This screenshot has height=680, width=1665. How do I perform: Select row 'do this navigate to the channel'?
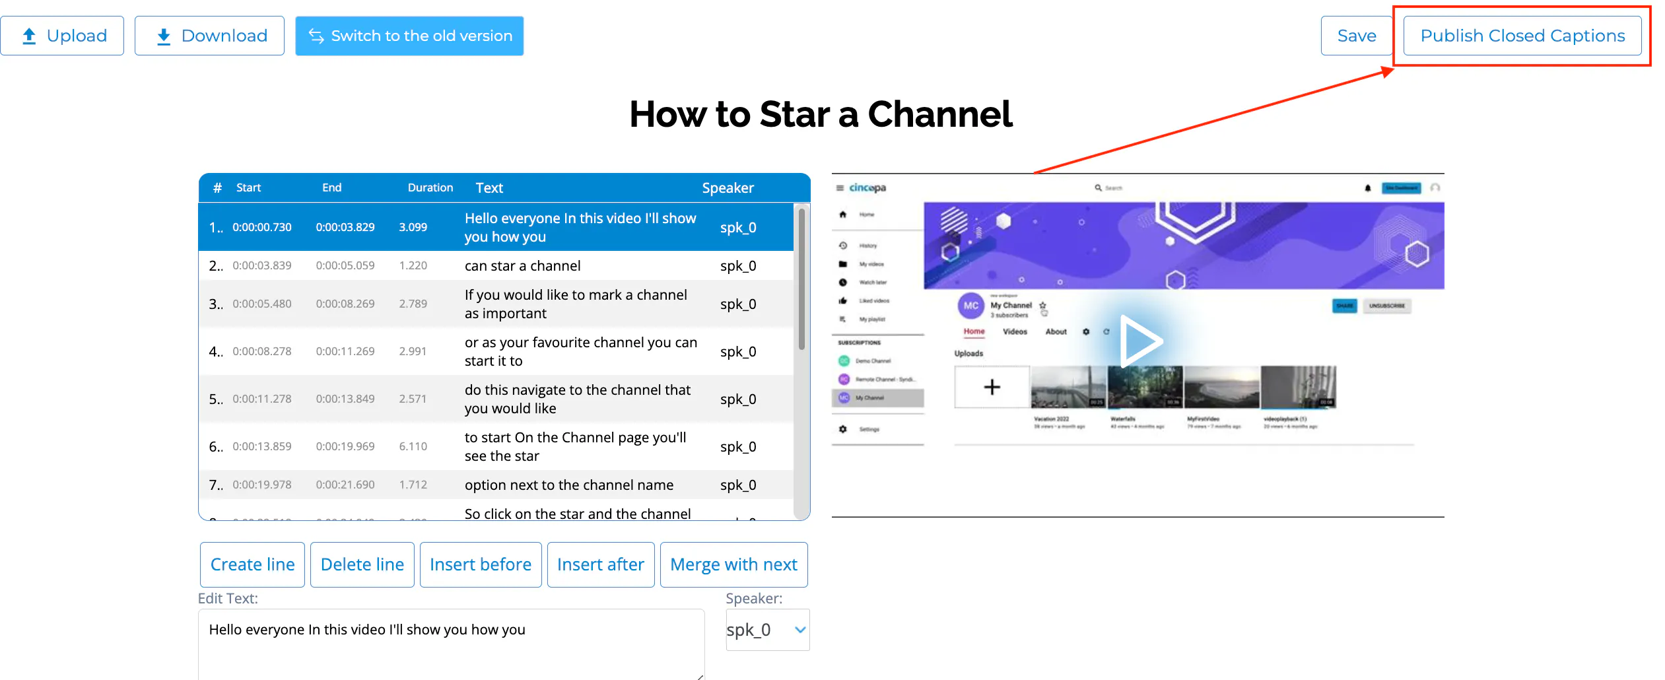pos(496,399)
